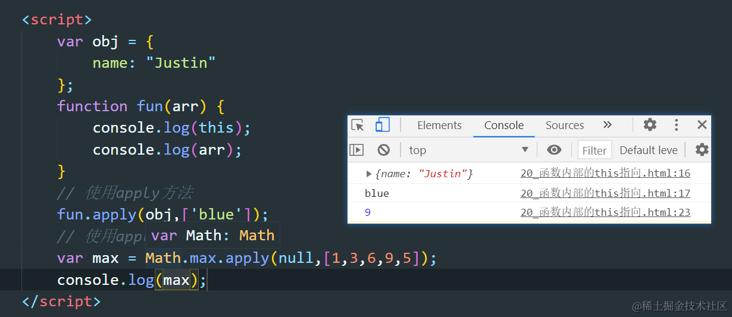Viewport: 732px width, 317px height.
Task: Click the var obj declaration
Action: (105, 42)
